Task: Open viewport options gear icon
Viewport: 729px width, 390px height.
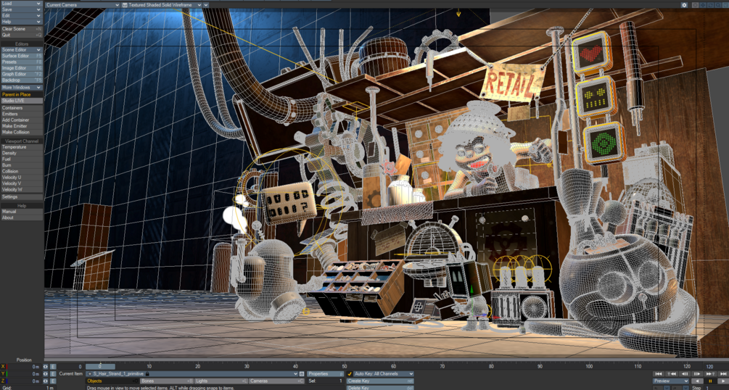Action: pyautogui.click(x=684, y=5)
